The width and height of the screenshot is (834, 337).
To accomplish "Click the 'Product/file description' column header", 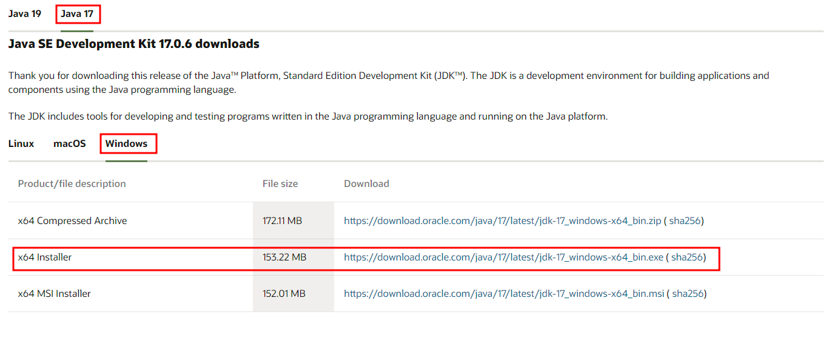I will click(x=72, y=184).
